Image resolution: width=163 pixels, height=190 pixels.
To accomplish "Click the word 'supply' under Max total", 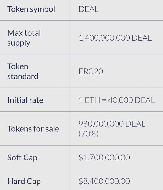I will pyautogui.click(x=19, y=43).
